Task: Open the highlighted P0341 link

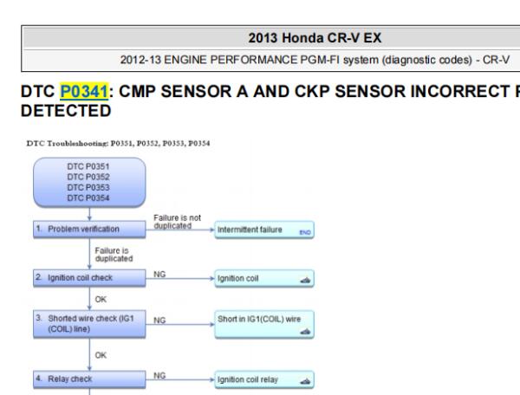Action: click(x=84, y=92)
